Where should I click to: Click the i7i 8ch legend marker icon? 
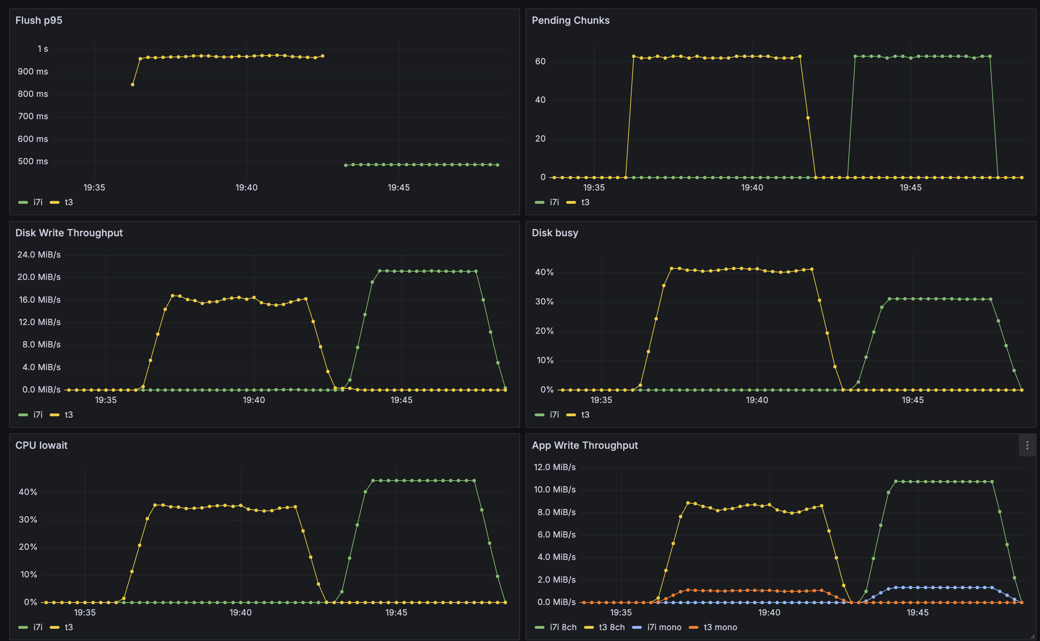tap(539, 627)
